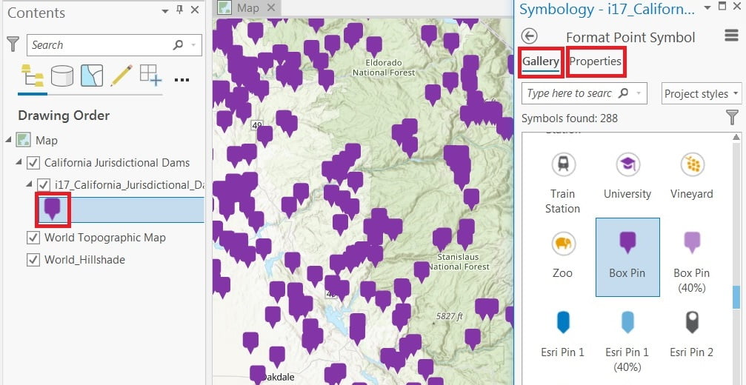This screenshot has height=385, width=746.
Task: Click highway 49 shield on map
Action: [257, 125]
